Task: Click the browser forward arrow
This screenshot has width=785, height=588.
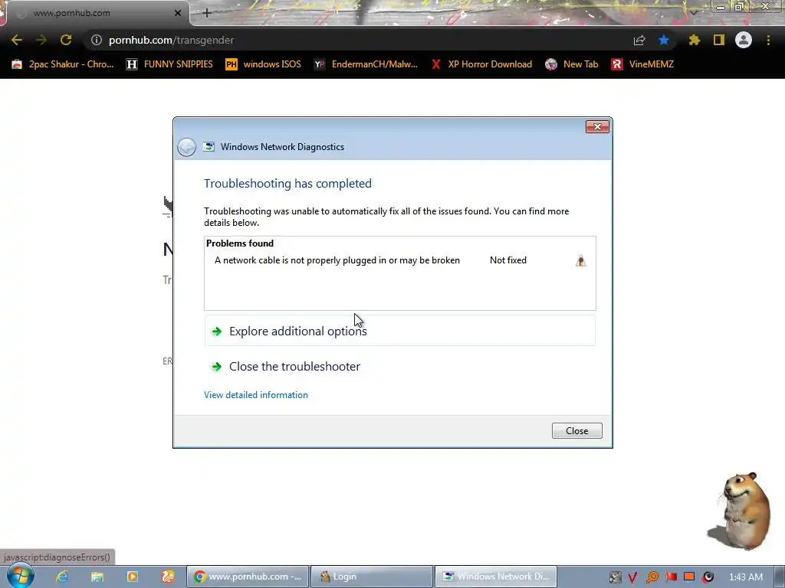Action: pyautogui.click(x=41, y=40)
